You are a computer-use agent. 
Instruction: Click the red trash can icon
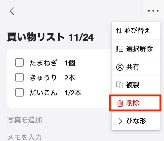tap(120, 103)
